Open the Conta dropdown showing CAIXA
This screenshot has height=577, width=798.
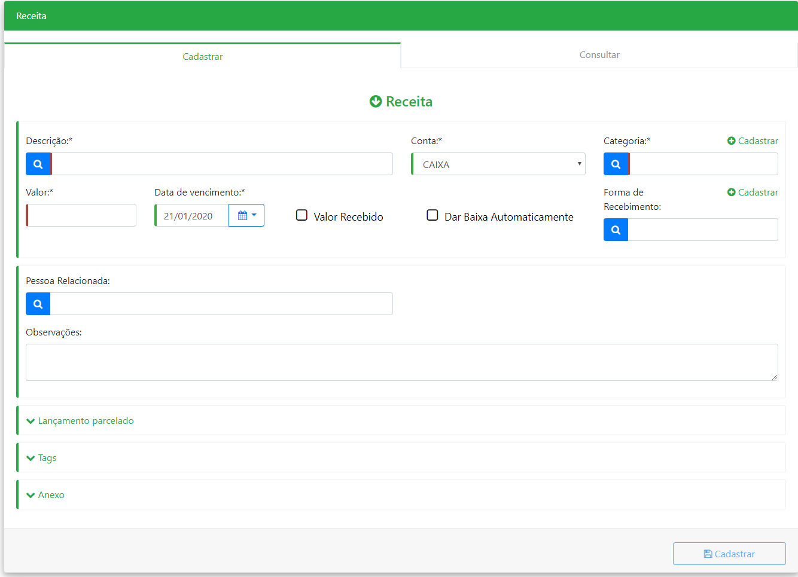tap(498, 164)
